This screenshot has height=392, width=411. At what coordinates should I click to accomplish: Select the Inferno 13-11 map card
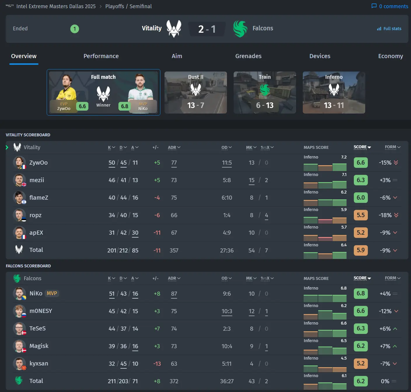click(334, 93)
